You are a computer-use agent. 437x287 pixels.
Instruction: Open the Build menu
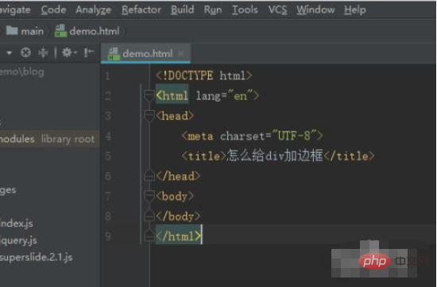(182, 10)
